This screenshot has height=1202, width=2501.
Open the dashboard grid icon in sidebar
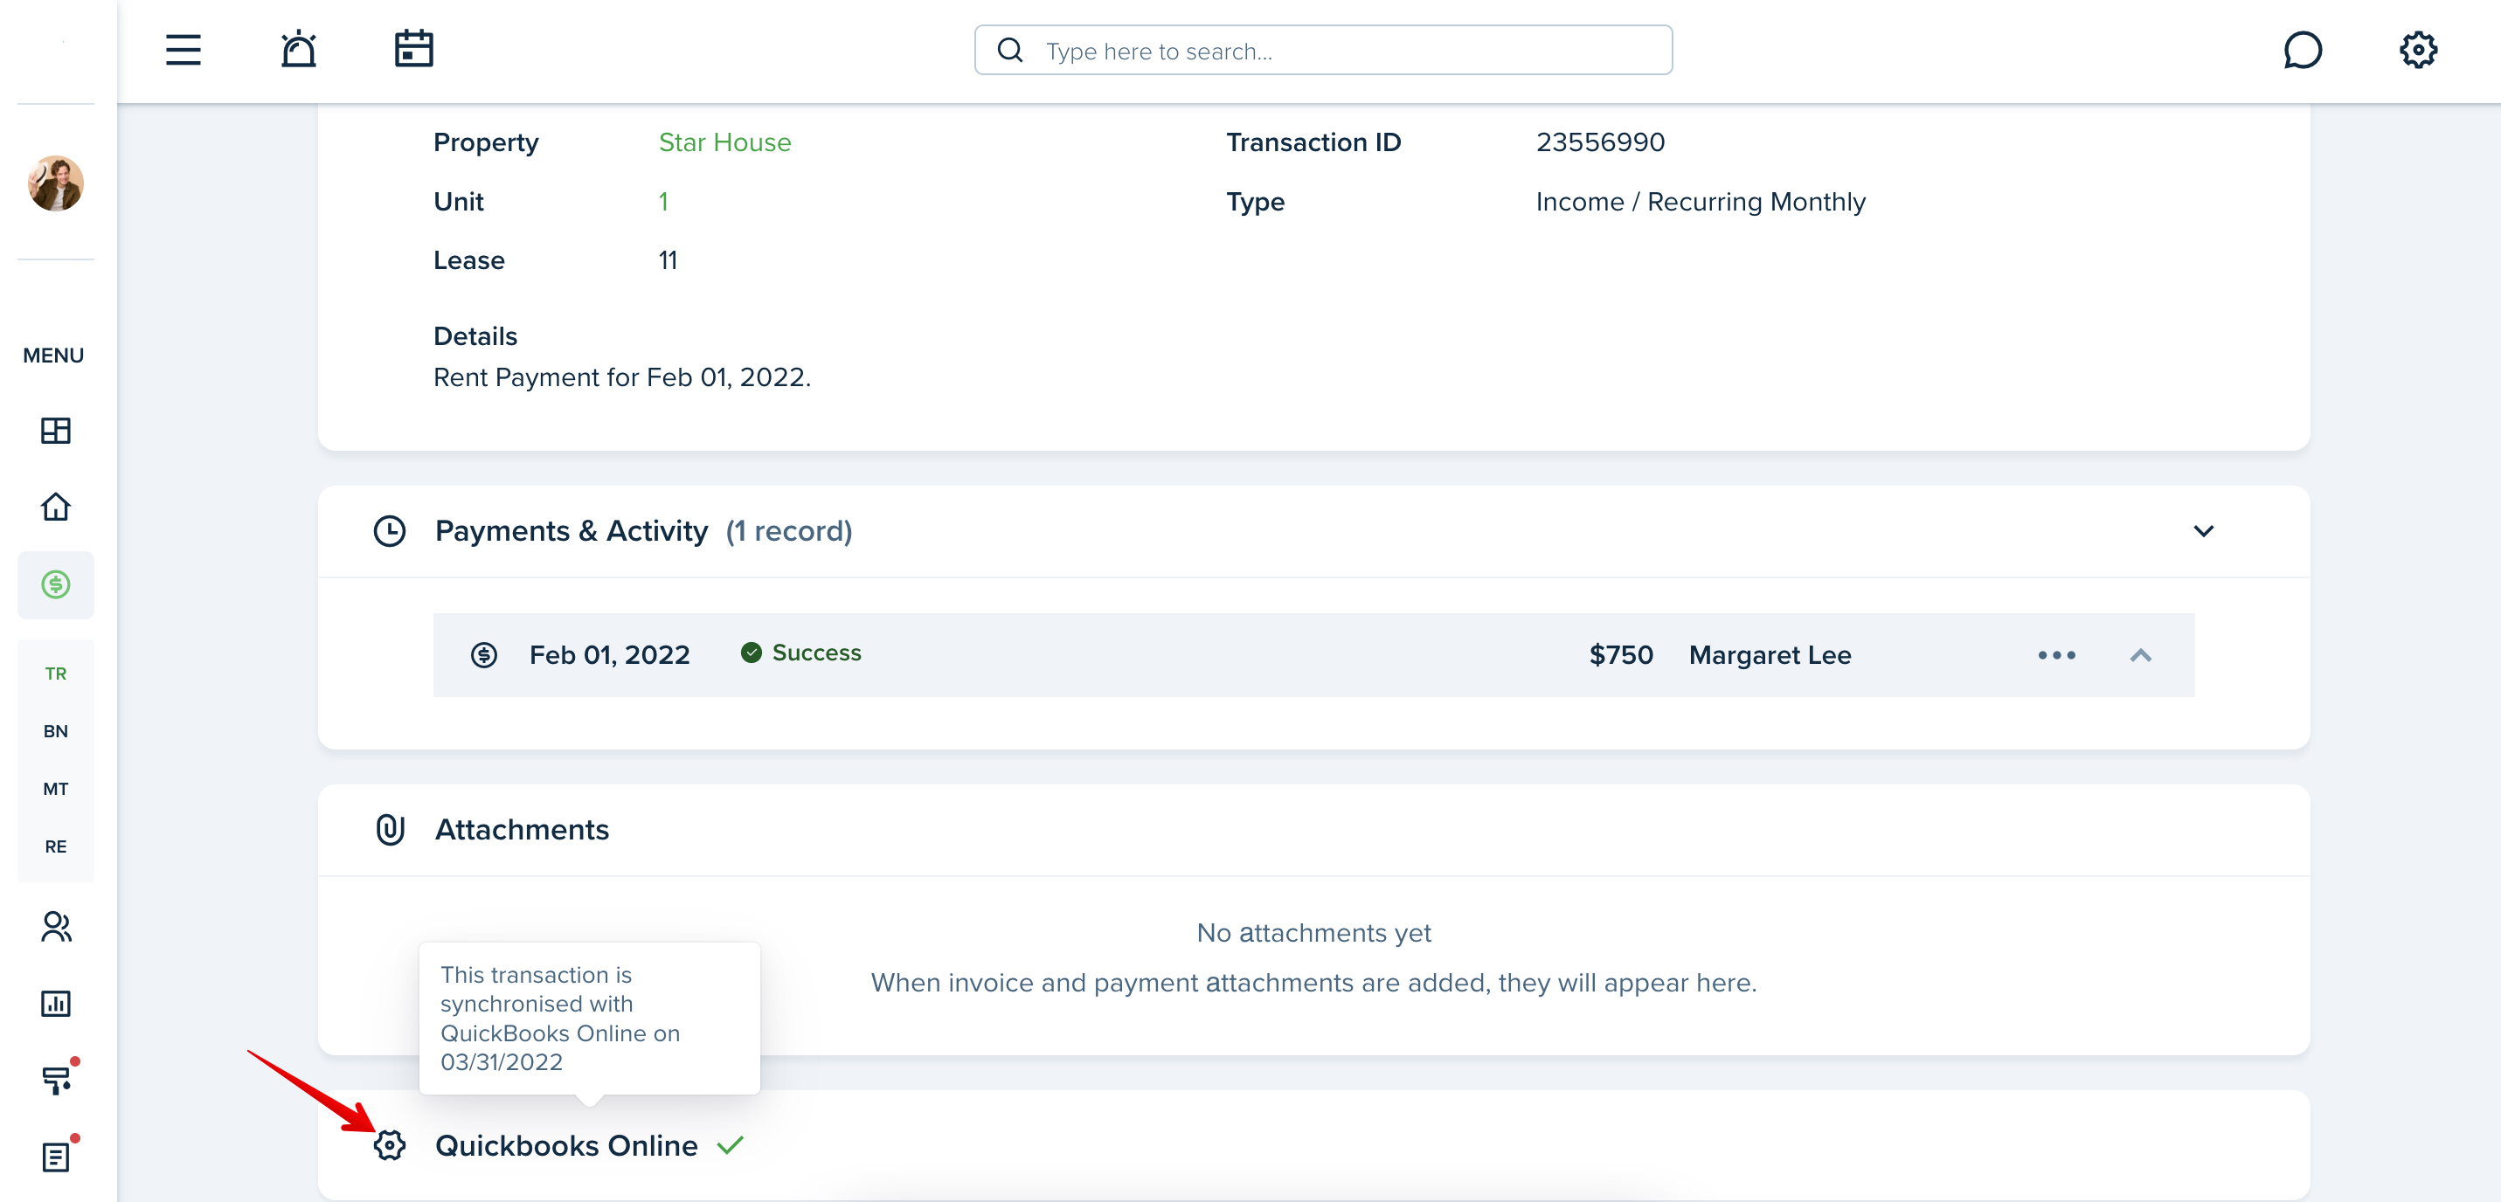pyautogui.click(x=55, y=430)
